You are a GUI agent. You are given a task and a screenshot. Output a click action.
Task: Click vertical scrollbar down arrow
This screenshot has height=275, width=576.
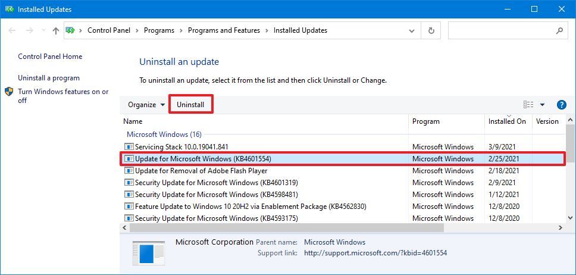point(570,218)
